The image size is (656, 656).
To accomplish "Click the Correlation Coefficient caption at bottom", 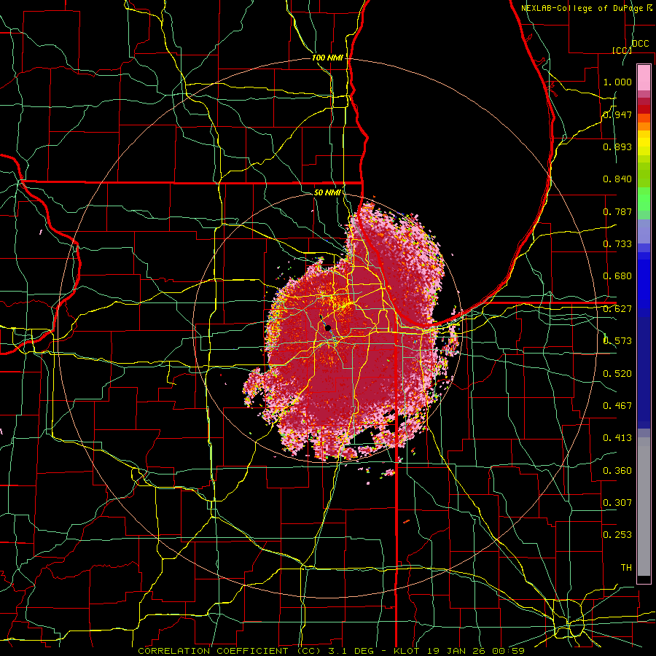I will pyautogui.click(x=332, y=651).
